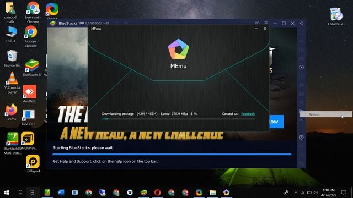Screen dimensions: 353x198
Task: Open the notification center icon
Action: click(344, 193)
